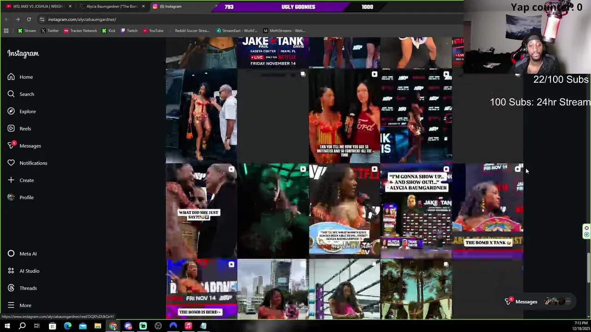
Task: Open the Twitch bookmark
Action: [129, 31]
